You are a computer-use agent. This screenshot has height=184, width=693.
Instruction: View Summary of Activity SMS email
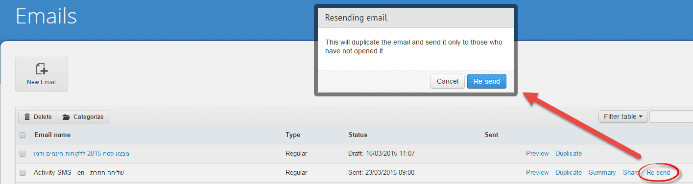pyautogui.click(x=602, y=173)
